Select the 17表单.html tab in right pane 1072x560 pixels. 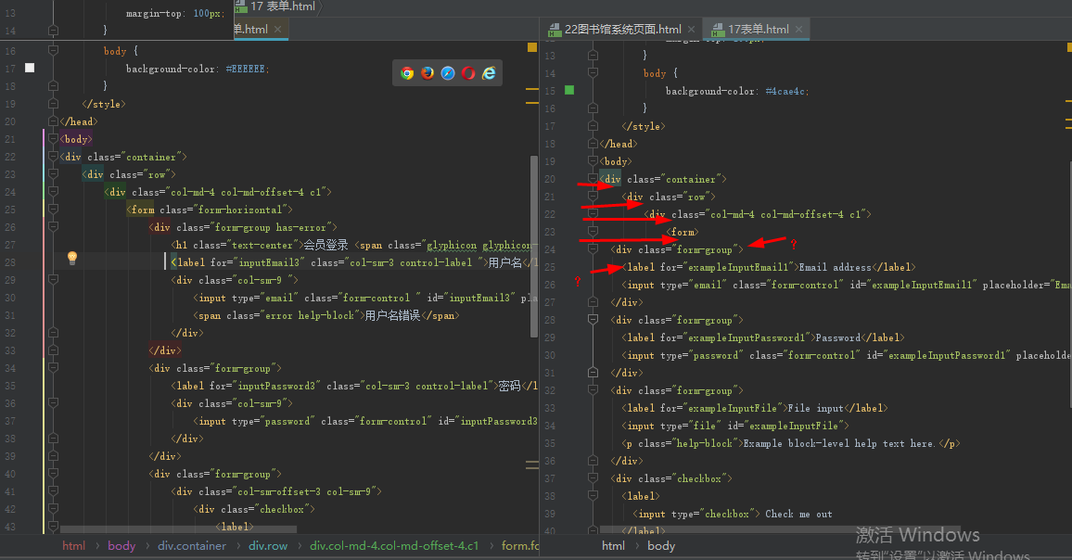(757, 30)
